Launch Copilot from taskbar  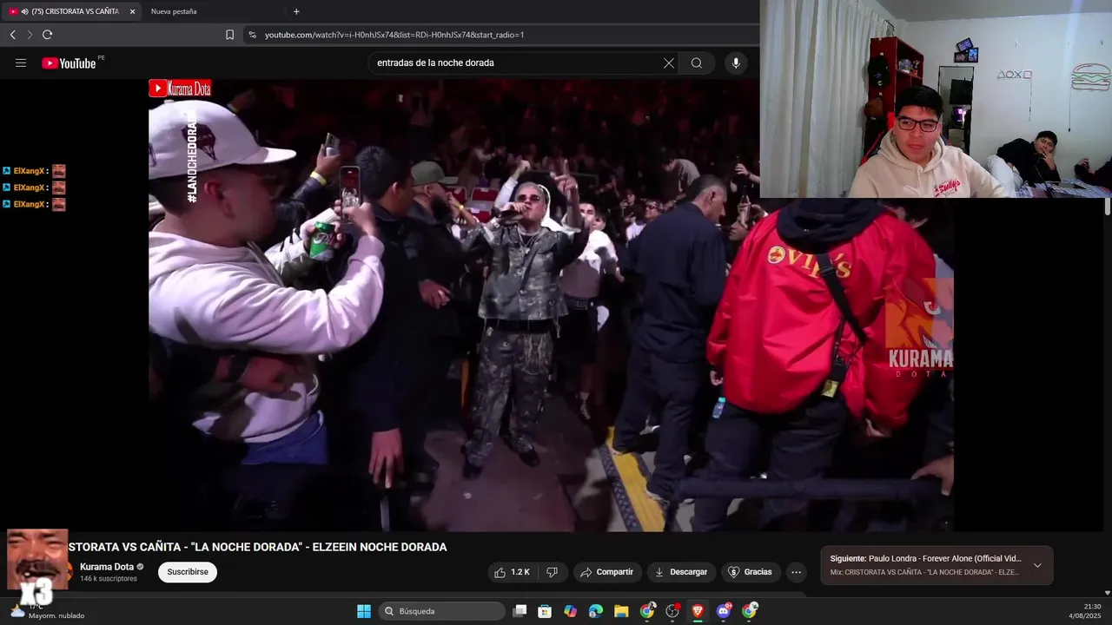coord(570,611)
